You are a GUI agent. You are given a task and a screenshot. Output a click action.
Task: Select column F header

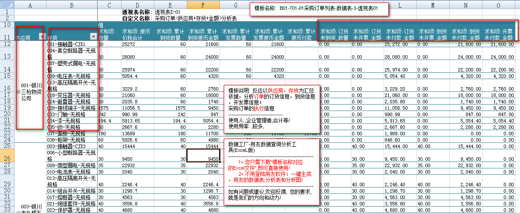point(204,5)
